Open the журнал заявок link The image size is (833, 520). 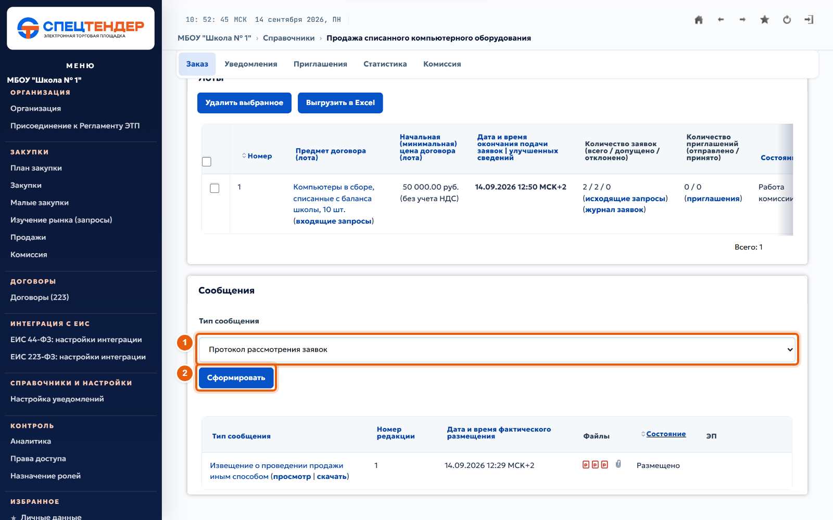pyautogui.click(x=614, y=210)
